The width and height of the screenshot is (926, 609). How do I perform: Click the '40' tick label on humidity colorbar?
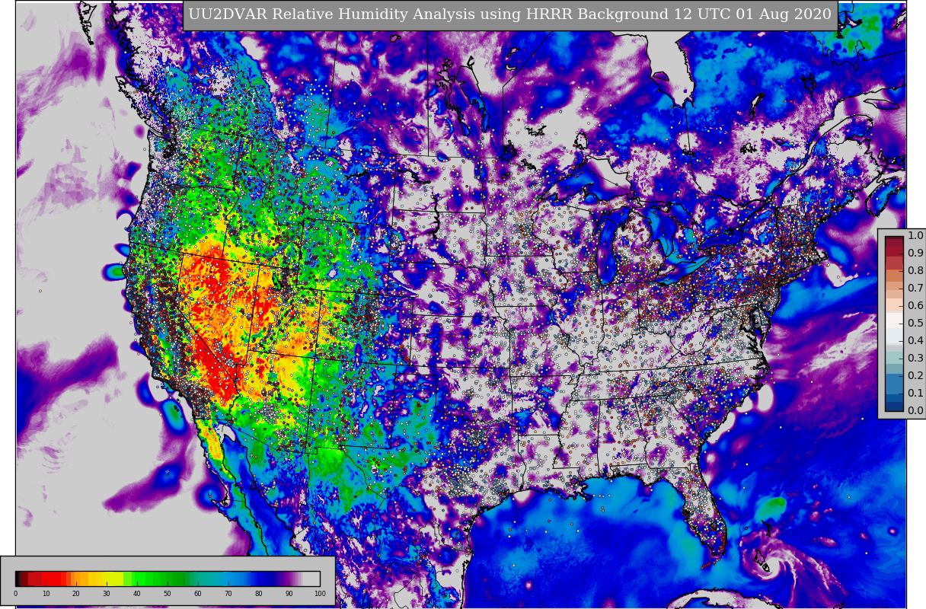[x=137, y=593]
